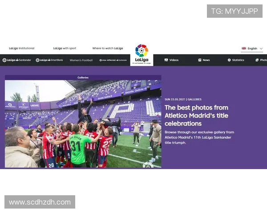Click the LaLiga Santander ball icon
This screenshot has height=213, width=267.
[x=4, y=60]
